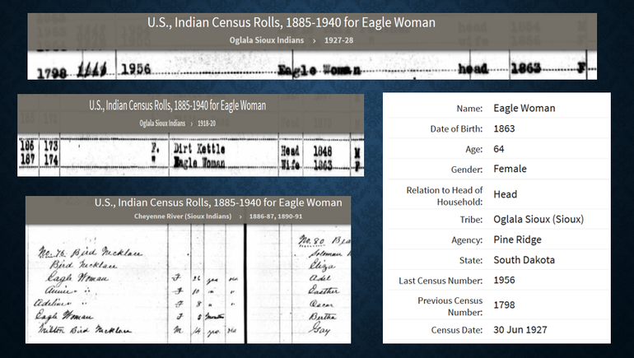Select the Agency value Pine Ridge
Viewport: 634px width, 358px height.
tap(517, 239)
